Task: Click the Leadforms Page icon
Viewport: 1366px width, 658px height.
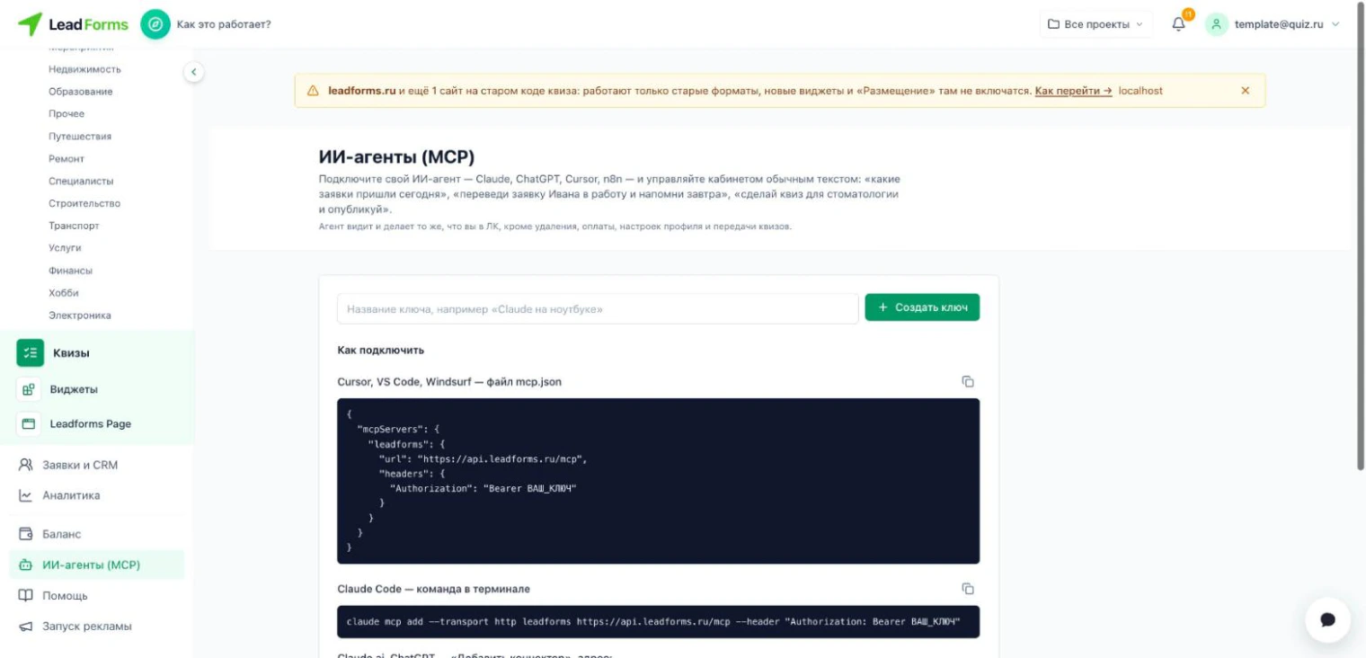Action: coord(29,423)
